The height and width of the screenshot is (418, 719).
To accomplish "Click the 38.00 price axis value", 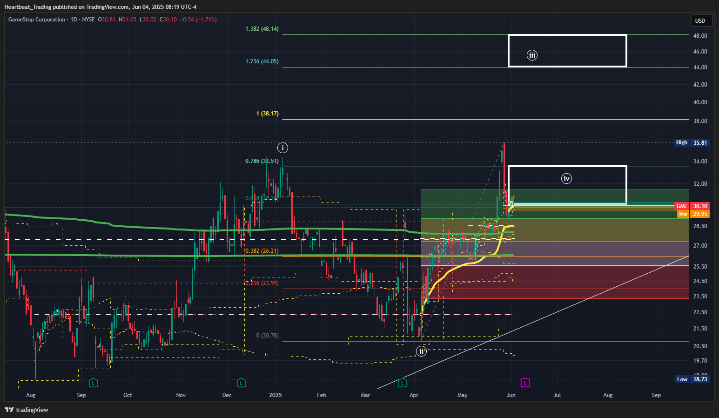I will pyautogui.click(x=700, y=121).
